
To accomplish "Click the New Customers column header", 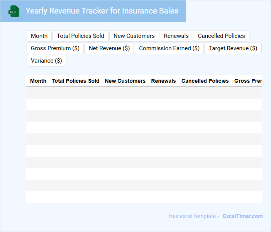I will (125, 81).
